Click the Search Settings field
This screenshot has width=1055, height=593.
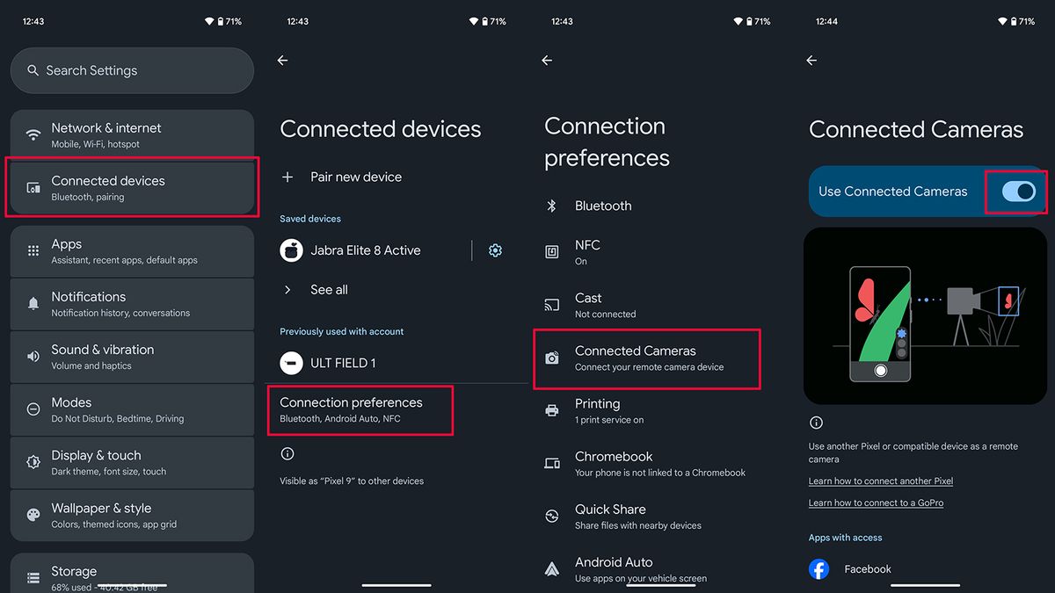132,70
